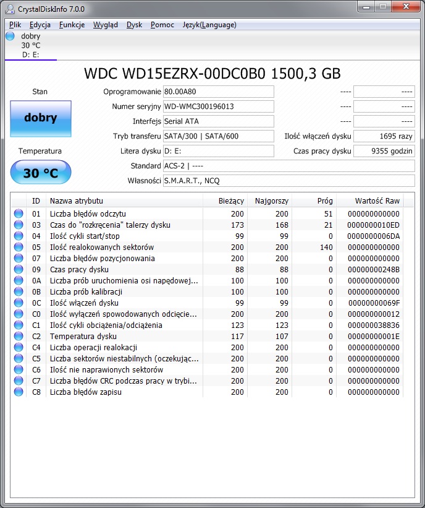
Task: Click the 'Bieżący' column header
Action: point(225,201)
